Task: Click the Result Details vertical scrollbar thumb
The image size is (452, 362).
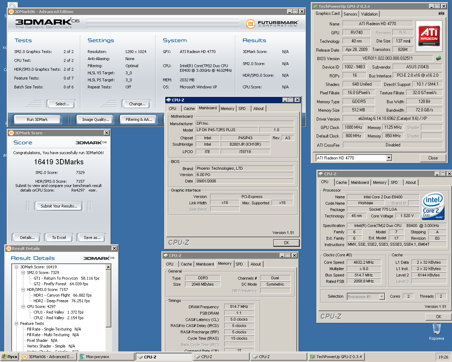Action: tap(109, 298)
